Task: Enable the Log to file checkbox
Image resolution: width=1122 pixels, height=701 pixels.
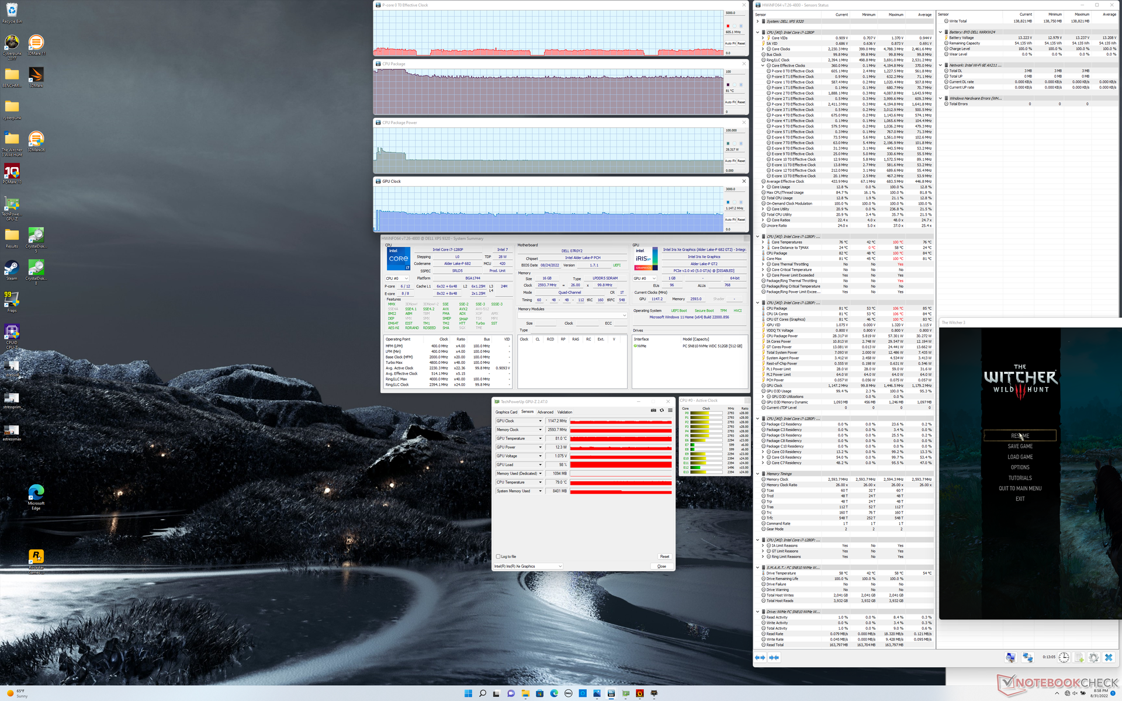Action: pos(498,557)
